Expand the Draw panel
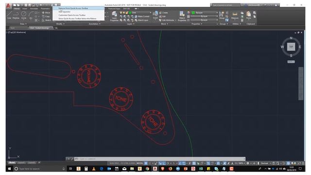Screen dimensions: 311x175 (23, 24)
